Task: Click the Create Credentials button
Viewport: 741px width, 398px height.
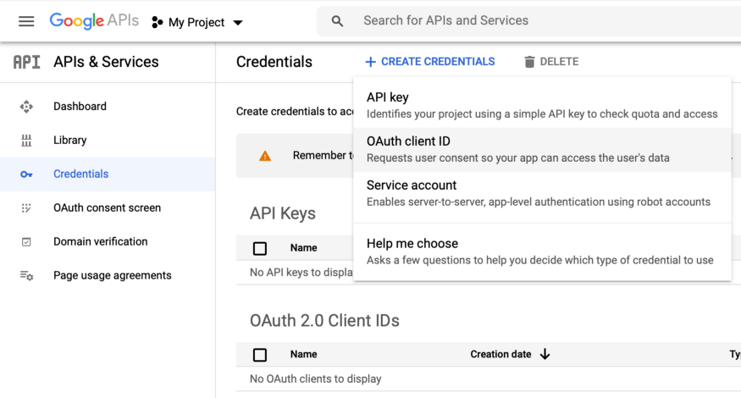Action: [430, 62]
